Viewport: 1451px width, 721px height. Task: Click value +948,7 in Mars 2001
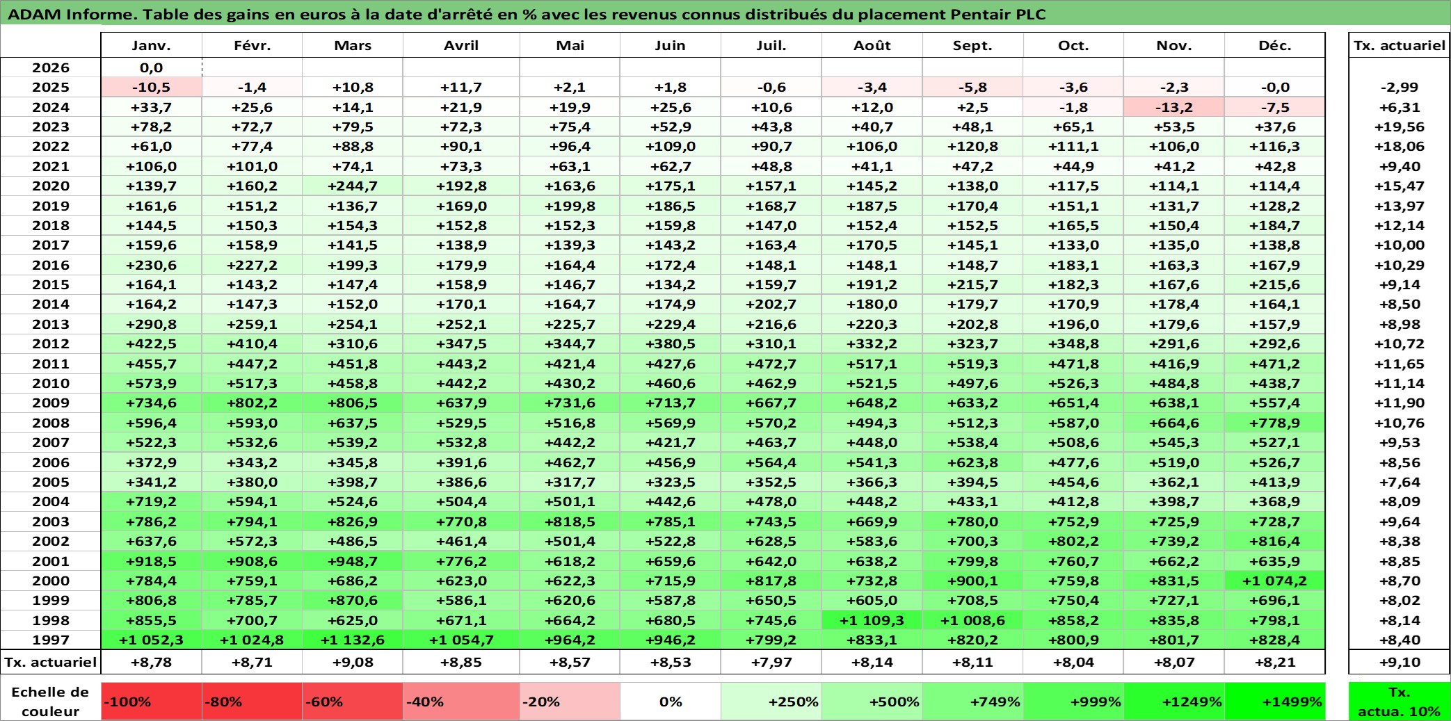point(353,561)
